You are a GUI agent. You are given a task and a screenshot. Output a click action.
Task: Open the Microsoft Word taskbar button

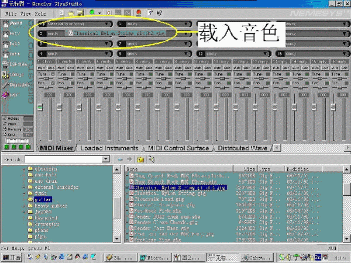(155, 257)
